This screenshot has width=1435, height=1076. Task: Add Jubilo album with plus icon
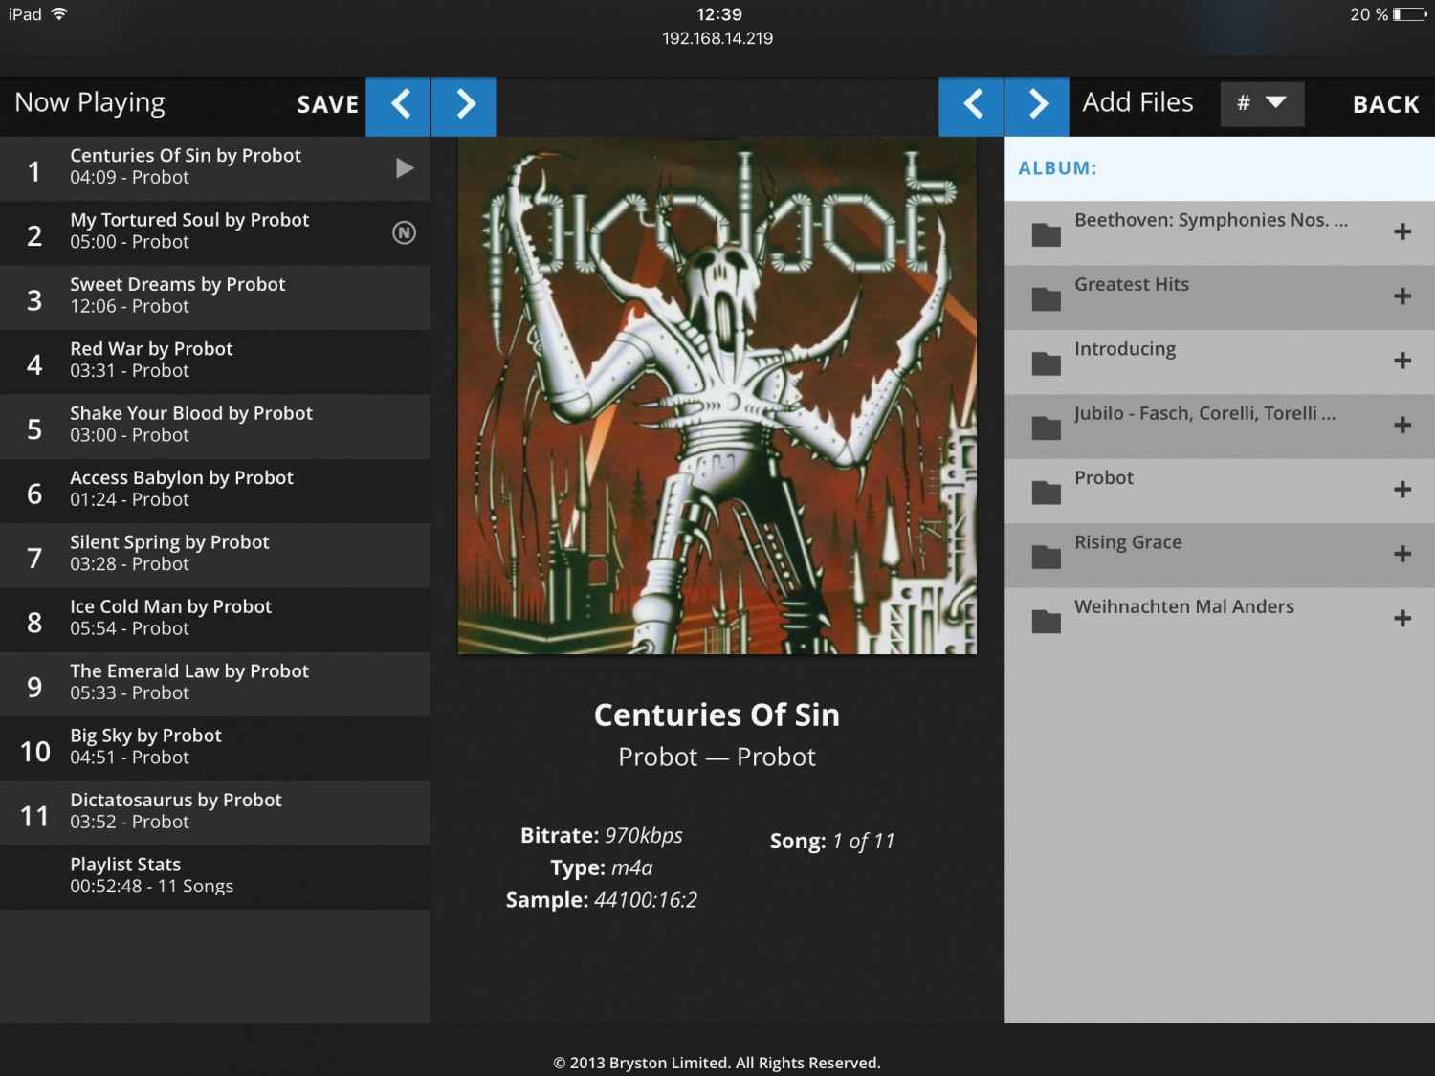point(1402,425)
